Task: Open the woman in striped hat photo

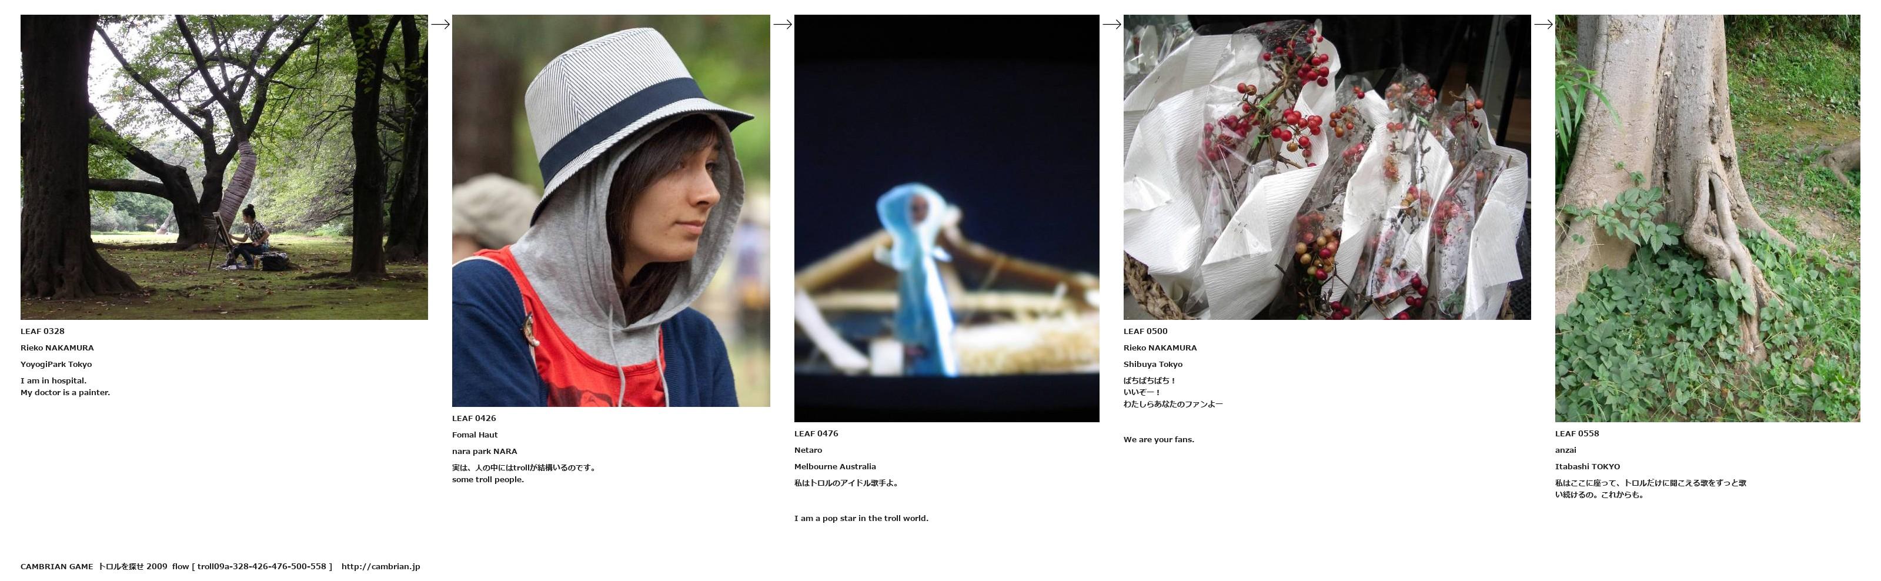Action: [611, 211]
